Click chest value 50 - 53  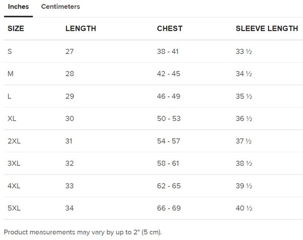tap(169, 118)
